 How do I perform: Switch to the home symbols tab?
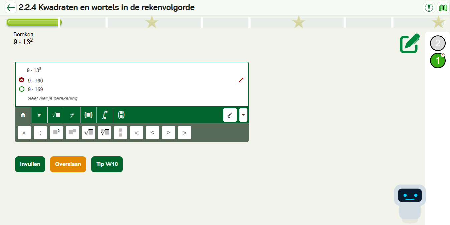[23, 115]
